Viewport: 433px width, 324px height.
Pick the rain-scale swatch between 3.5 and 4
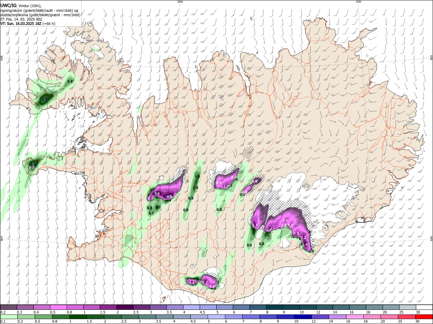[x=164, y=317]
